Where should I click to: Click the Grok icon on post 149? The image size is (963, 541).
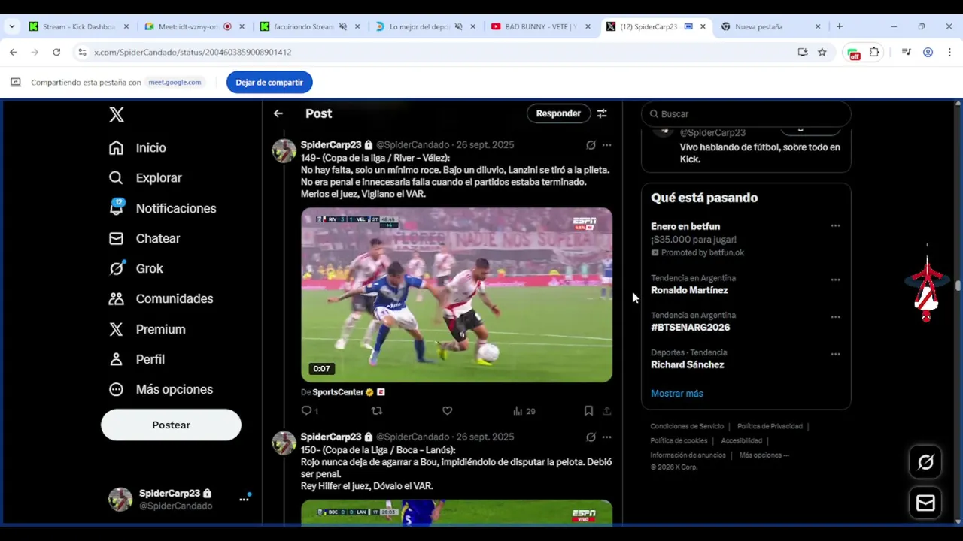(x=591, y=145)
